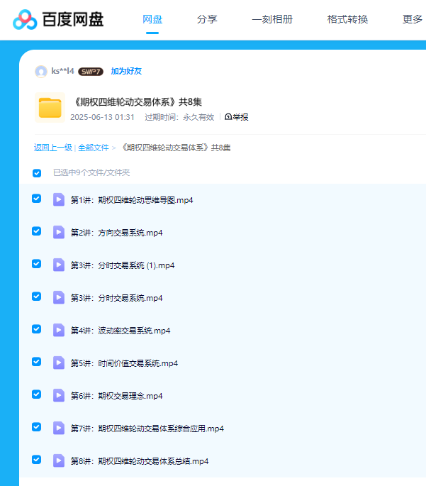
Task: Go to the 格式转换 tab
Action: coord(347,19)
